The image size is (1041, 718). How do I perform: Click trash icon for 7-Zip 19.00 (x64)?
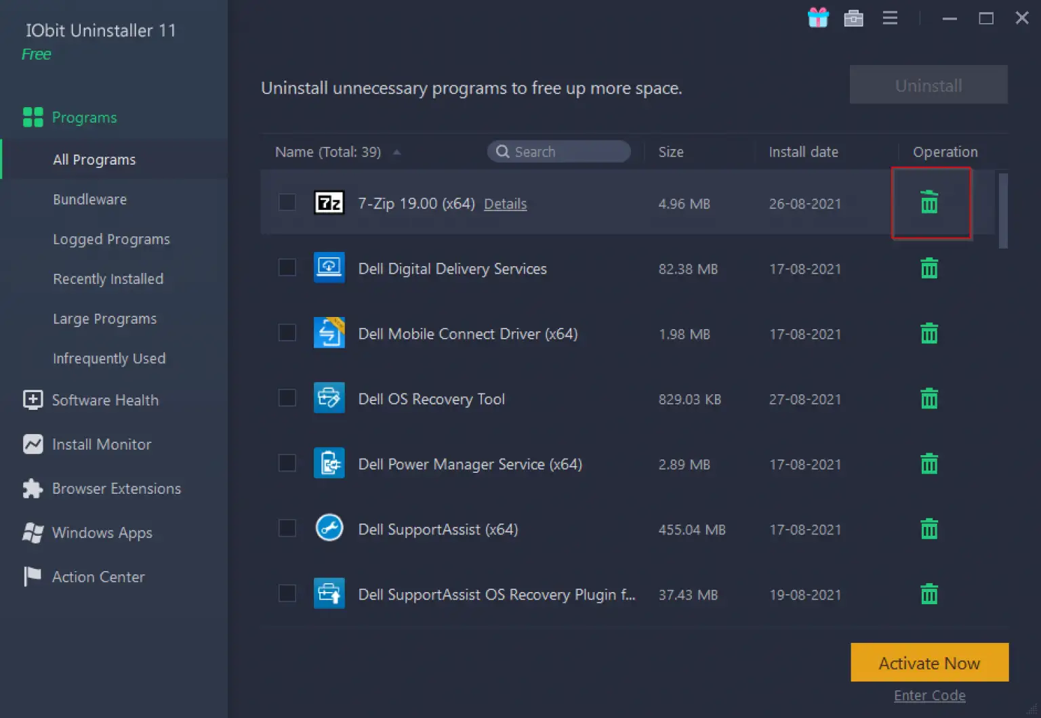click(929, 203)
